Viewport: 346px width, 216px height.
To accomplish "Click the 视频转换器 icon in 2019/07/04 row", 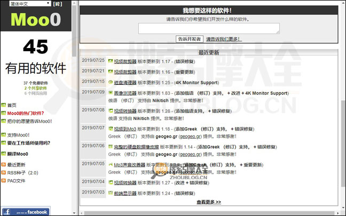I will click(x=111, y=182).
